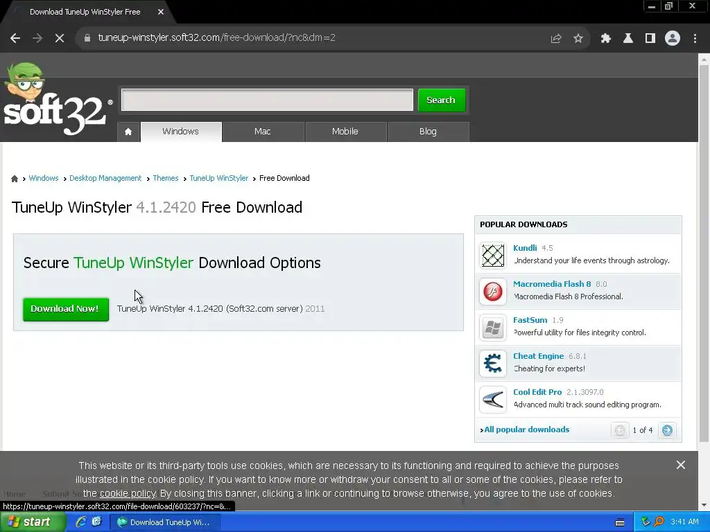Click the FastSum app icon

493,328
